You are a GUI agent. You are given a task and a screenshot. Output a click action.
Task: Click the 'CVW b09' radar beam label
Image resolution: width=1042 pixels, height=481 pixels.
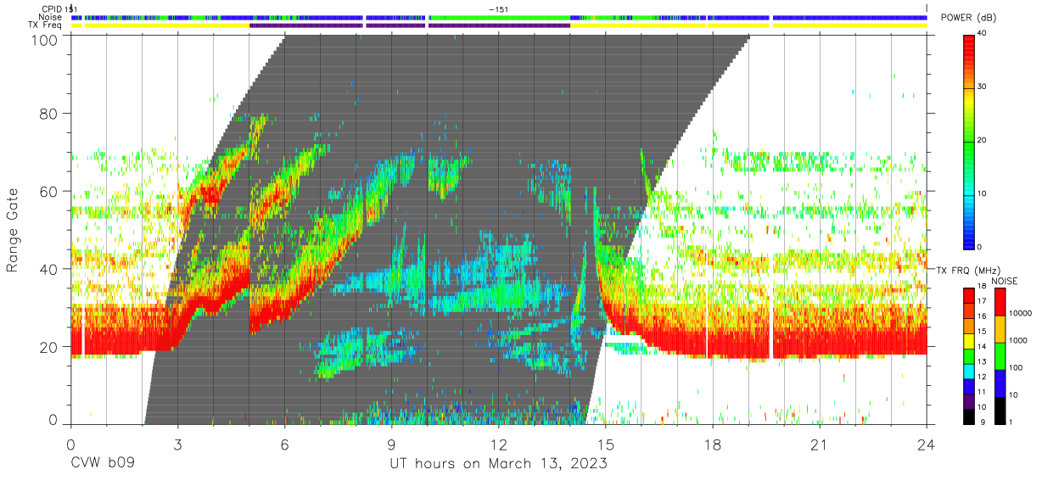(x=102, y=464)
